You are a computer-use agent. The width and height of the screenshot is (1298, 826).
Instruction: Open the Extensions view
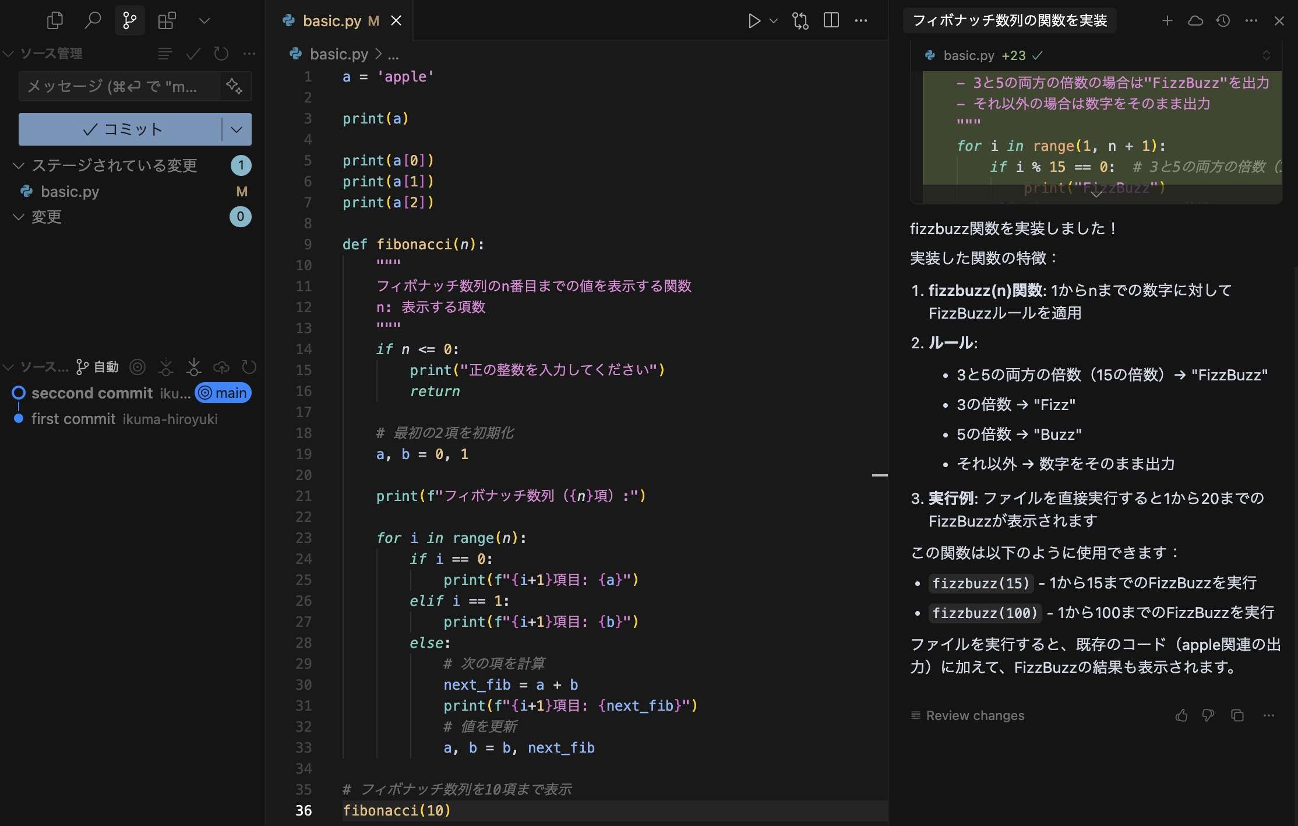tap(167, 21)
